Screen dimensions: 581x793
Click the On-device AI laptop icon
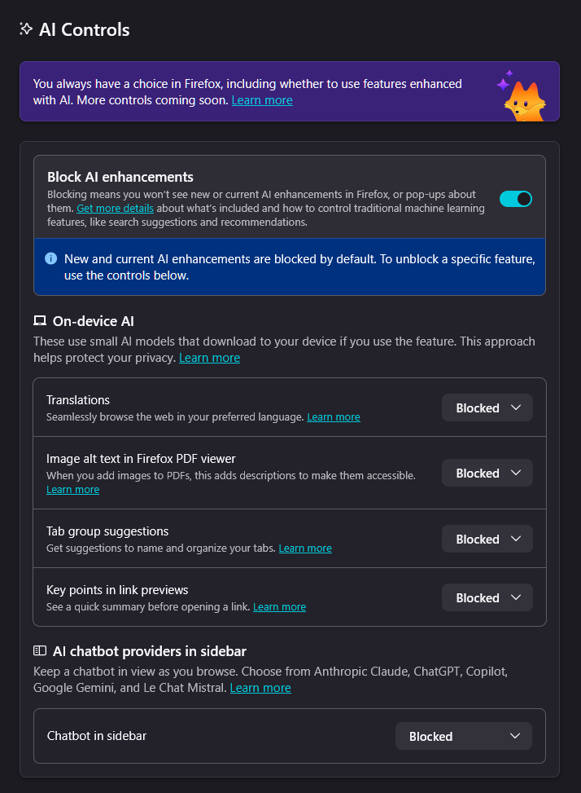click(40, 321)
